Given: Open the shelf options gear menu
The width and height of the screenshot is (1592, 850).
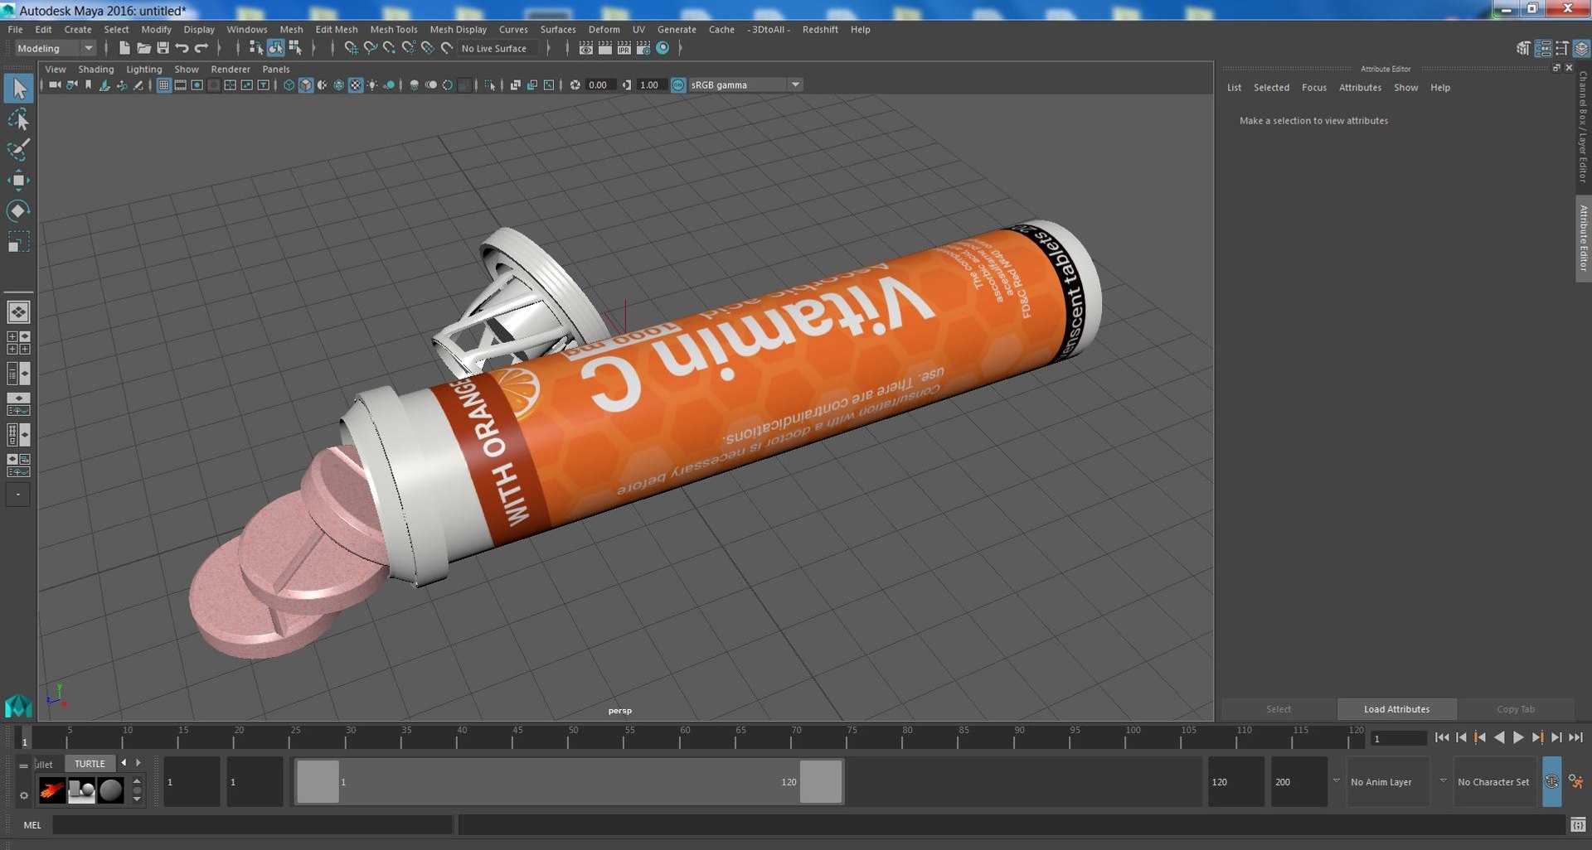Looking at the screenshot, I should click(x=23, y=795).
